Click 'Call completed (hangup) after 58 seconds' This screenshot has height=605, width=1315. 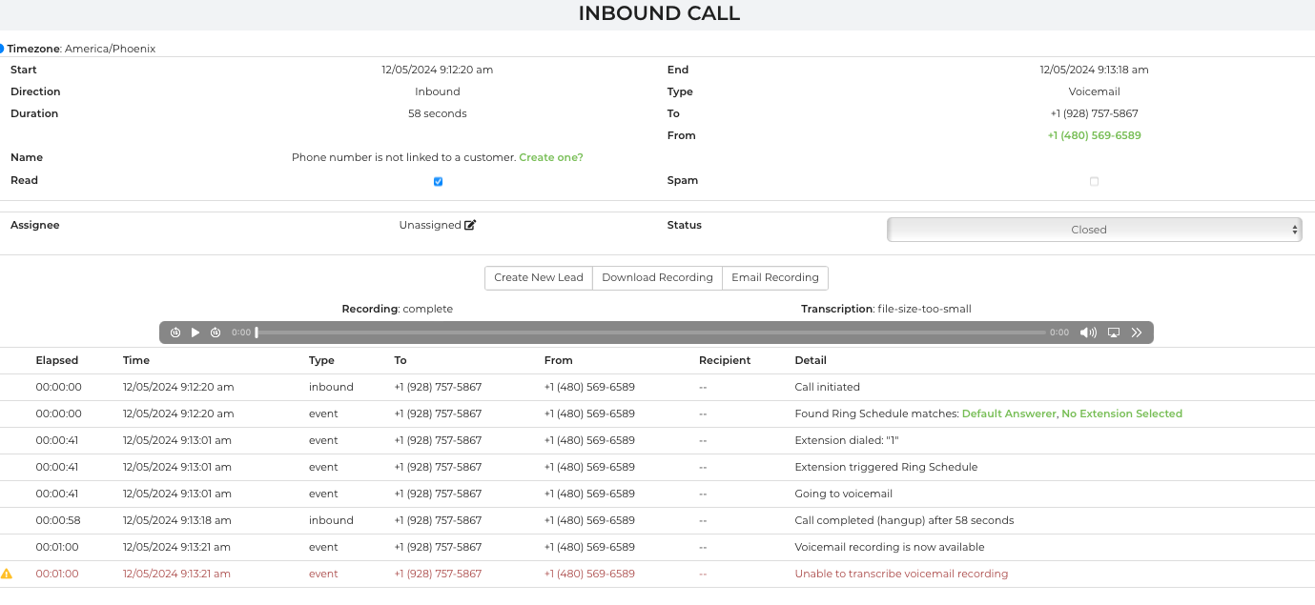pyautogui.click(x=904, y=520)
